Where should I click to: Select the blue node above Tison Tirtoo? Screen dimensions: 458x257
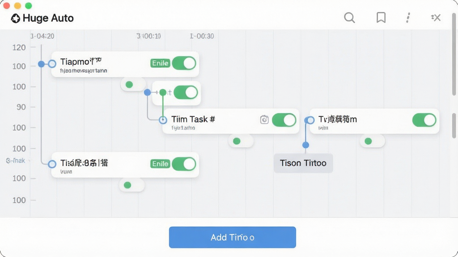pyautogui.click(x=305, y=145)
